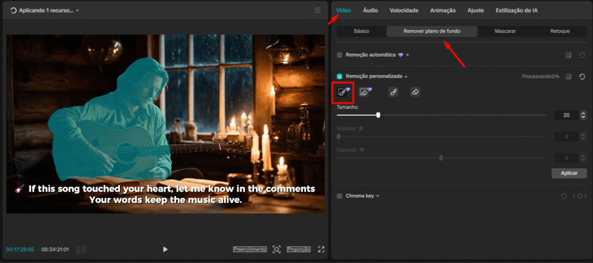Reset the Remoção personalizada settings

(x=581, y=76)
